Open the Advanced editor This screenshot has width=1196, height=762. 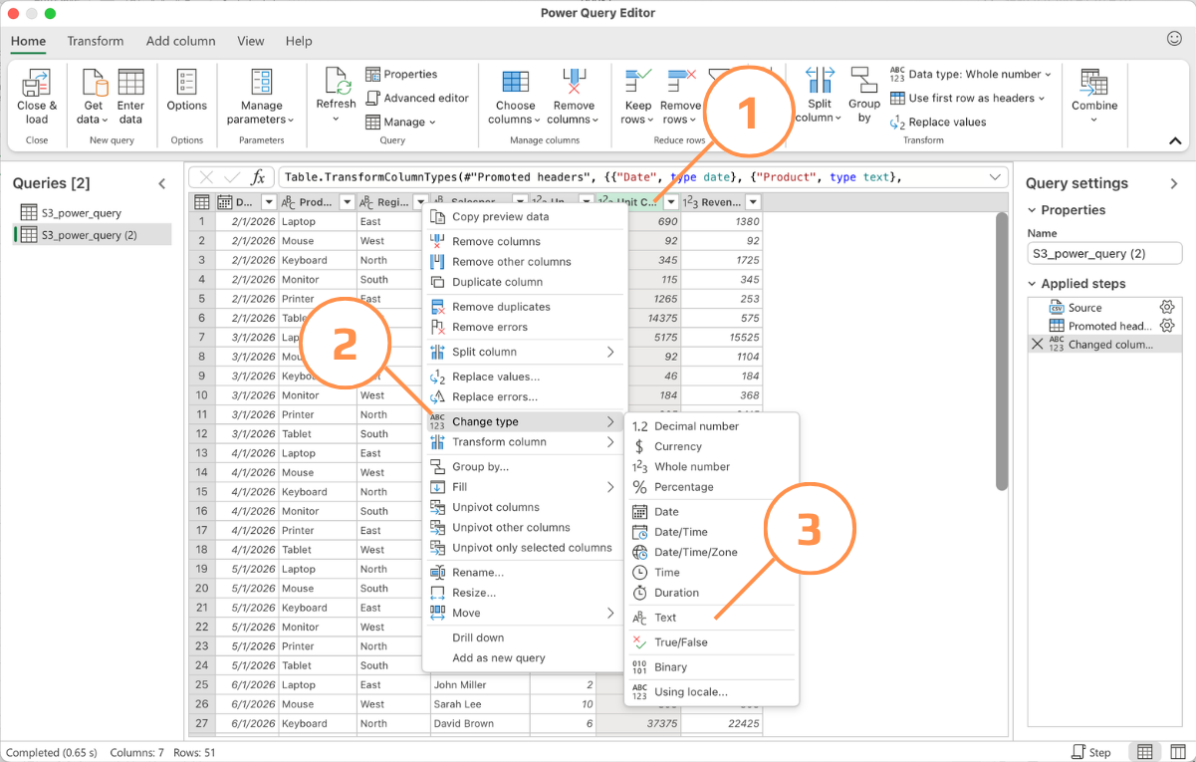(416, 98)
